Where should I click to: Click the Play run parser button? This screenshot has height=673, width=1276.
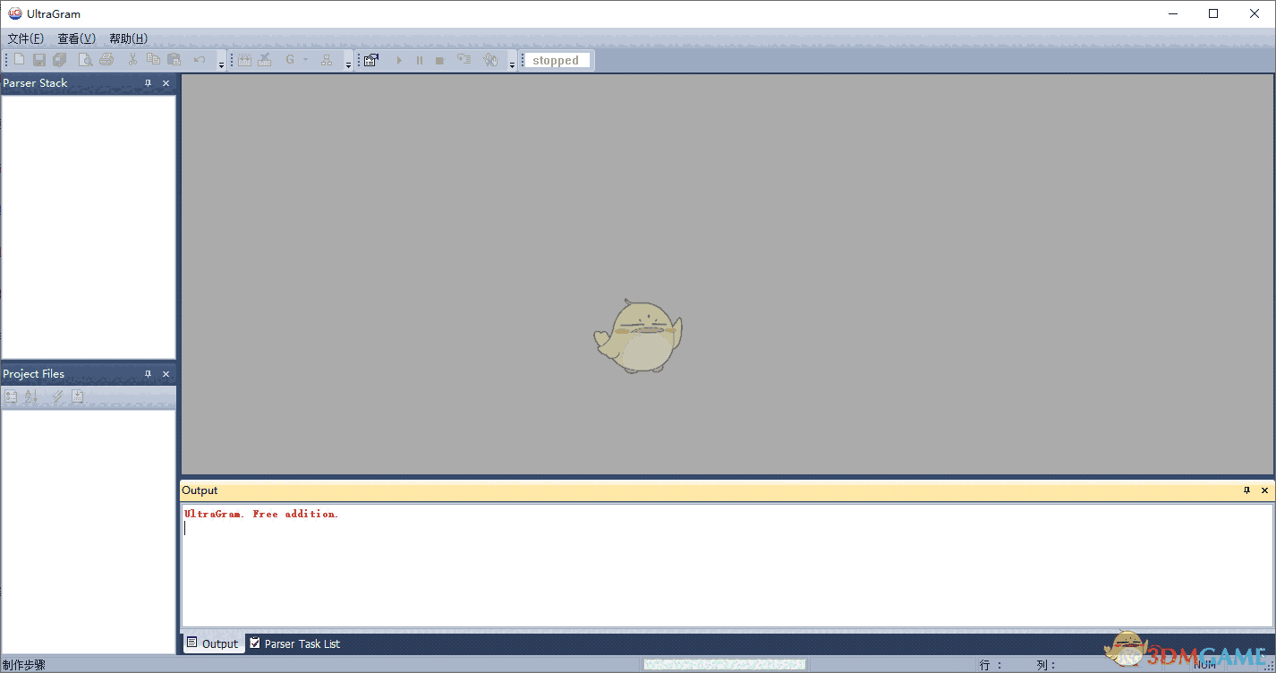pos(399,60)
